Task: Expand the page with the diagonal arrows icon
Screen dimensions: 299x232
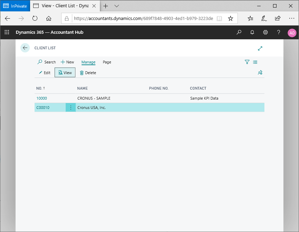Action: 260,48
